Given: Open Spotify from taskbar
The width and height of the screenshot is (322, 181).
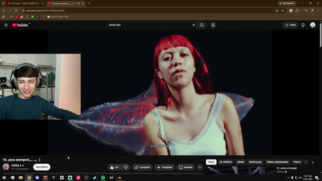Looking at the screenshot, I should [103, 178].
